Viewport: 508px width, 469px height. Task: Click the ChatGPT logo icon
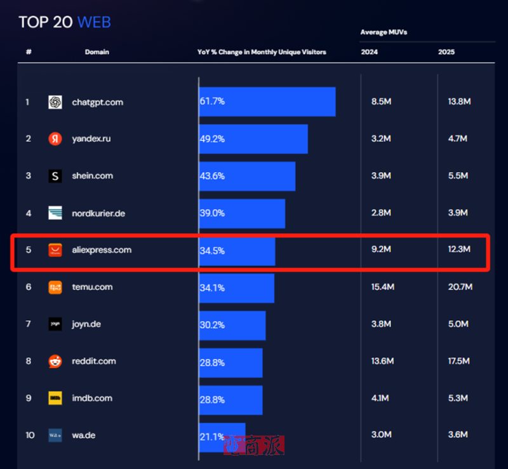pos(55,102)
